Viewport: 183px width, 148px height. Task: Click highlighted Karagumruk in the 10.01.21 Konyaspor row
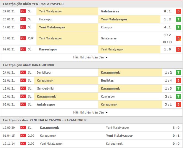pos(46,96)
